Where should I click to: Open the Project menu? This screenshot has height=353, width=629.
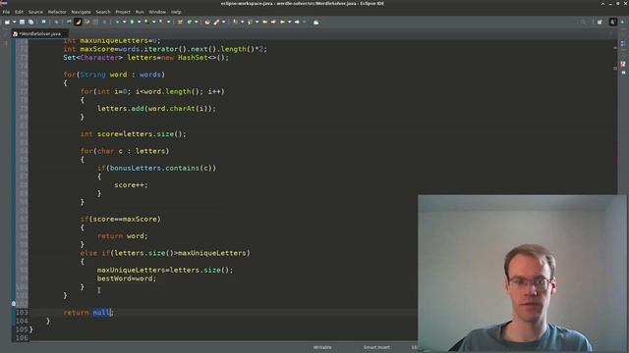pyautogui.click(x=123, y=12)
